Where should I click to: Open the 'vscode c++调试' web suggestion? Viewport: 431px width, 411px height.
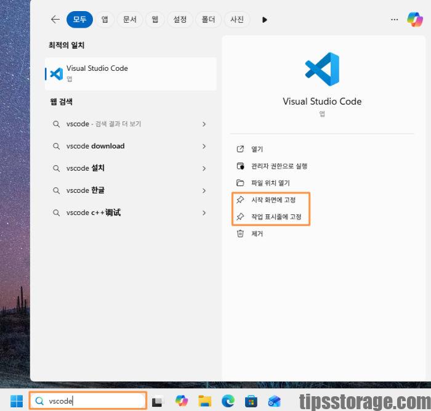[129, 213]
